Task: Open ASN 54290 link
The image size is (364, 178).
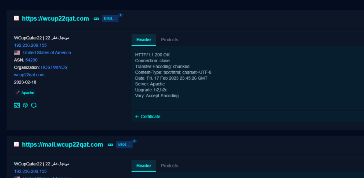Action: point(31,60)
